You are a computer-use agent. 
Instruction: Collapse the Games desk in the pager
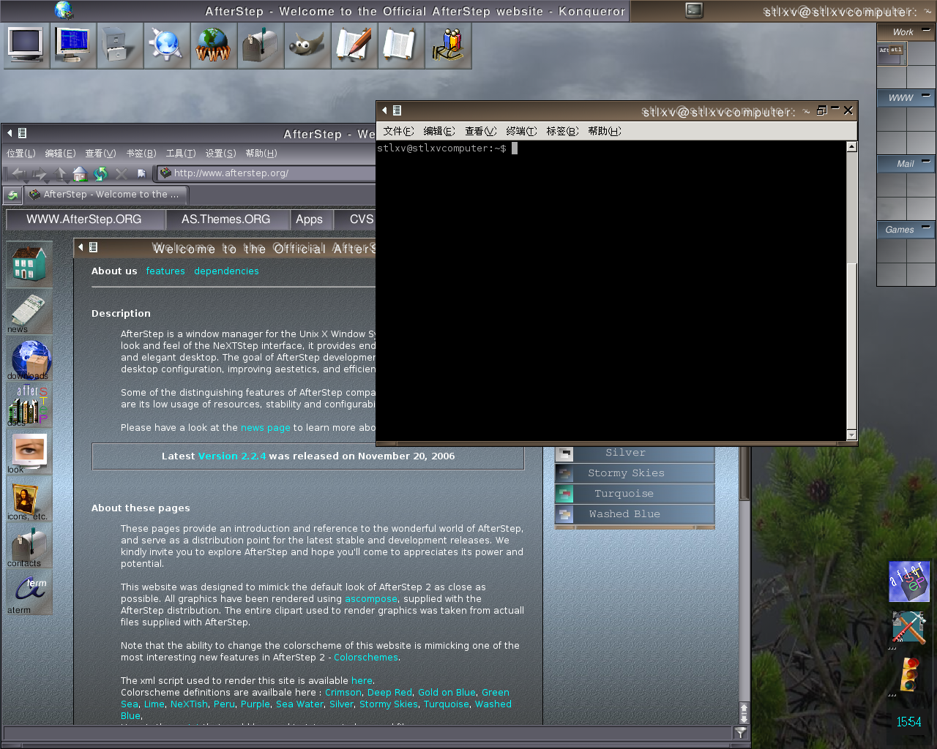point(926,227)
